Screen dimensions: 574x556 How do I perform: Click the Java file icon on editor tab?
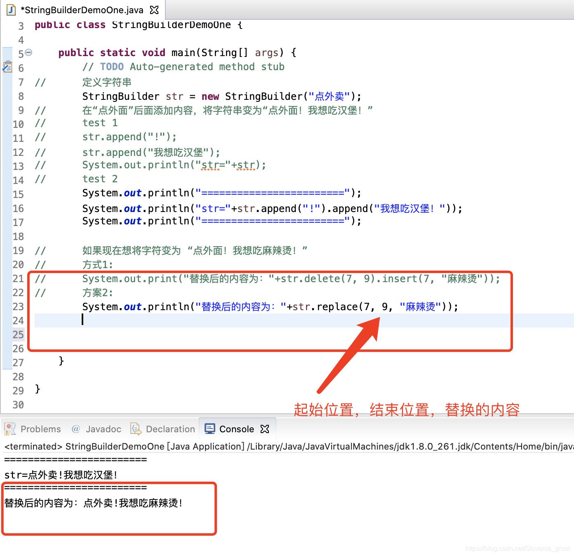(x=12, y=10)
